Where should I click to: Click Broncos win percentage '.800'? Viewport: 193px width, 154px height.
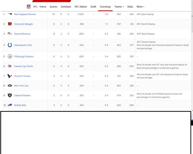[x=81, y=34]
